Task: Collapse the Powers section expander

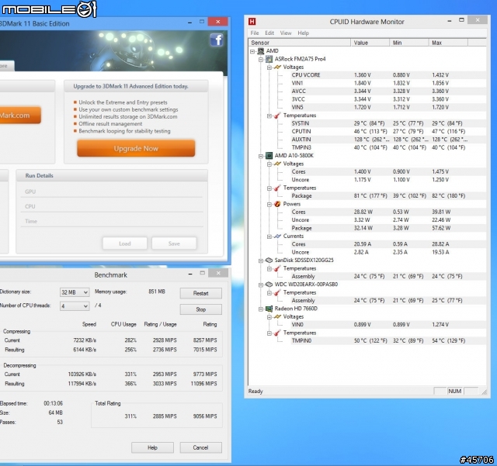Action: tap(269, 204)
